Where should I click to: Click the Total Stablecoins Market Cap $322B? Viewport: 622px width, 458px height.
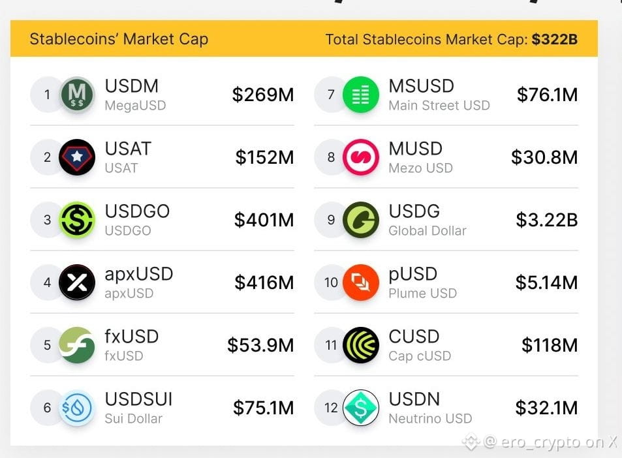coord(452,39)
